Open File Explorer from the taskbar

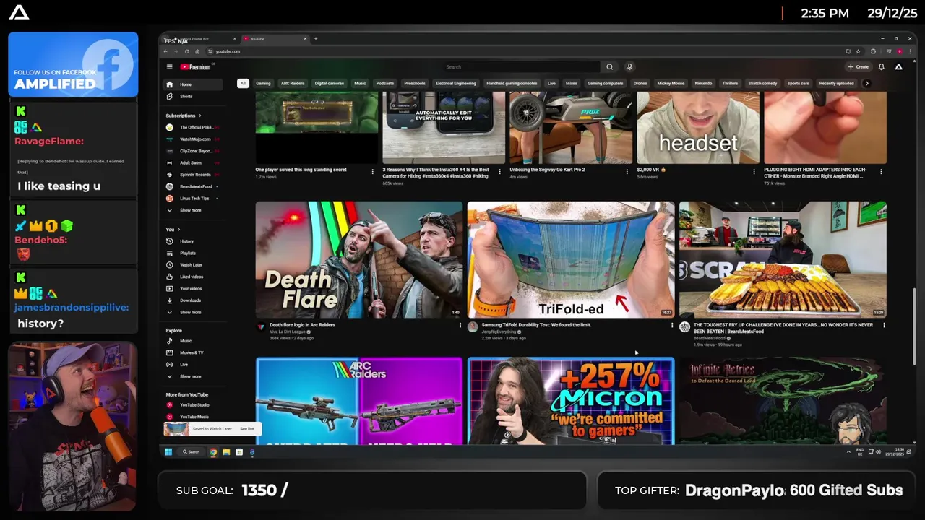[x=226, y=452]
